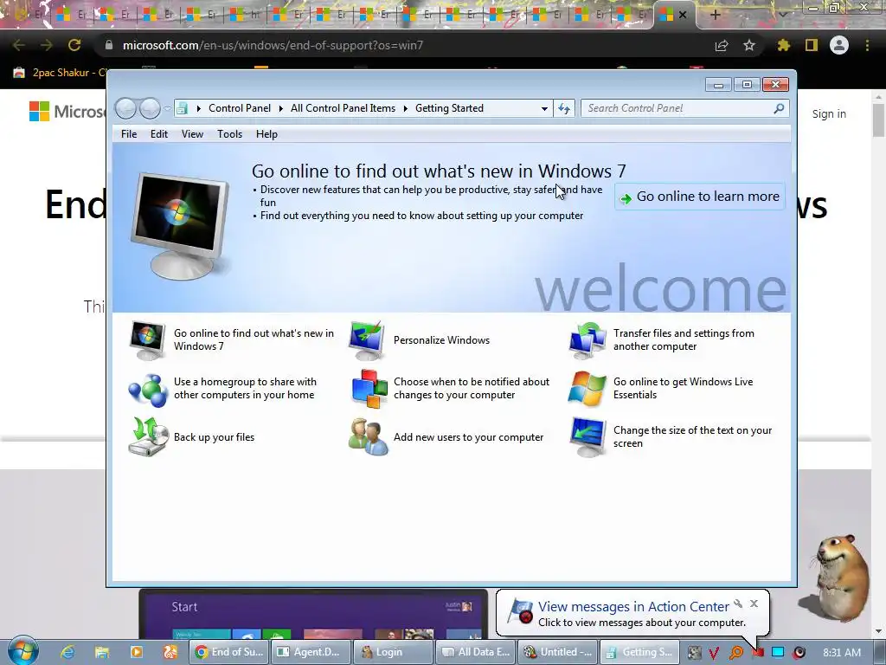886x665 pixels.
Task: Switch to All Data E... taskbar button
Action: tap(475, 652)
